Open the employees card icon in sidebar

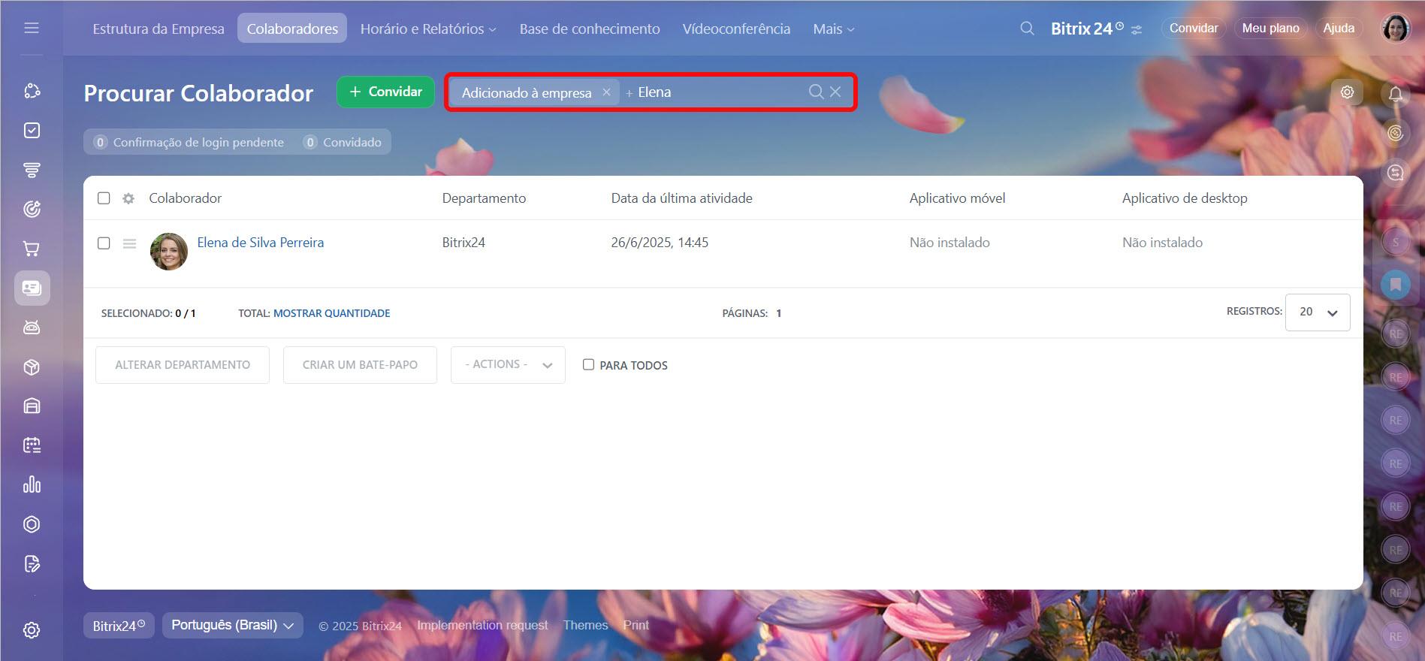pyautogui.click(x=32, y=288)
